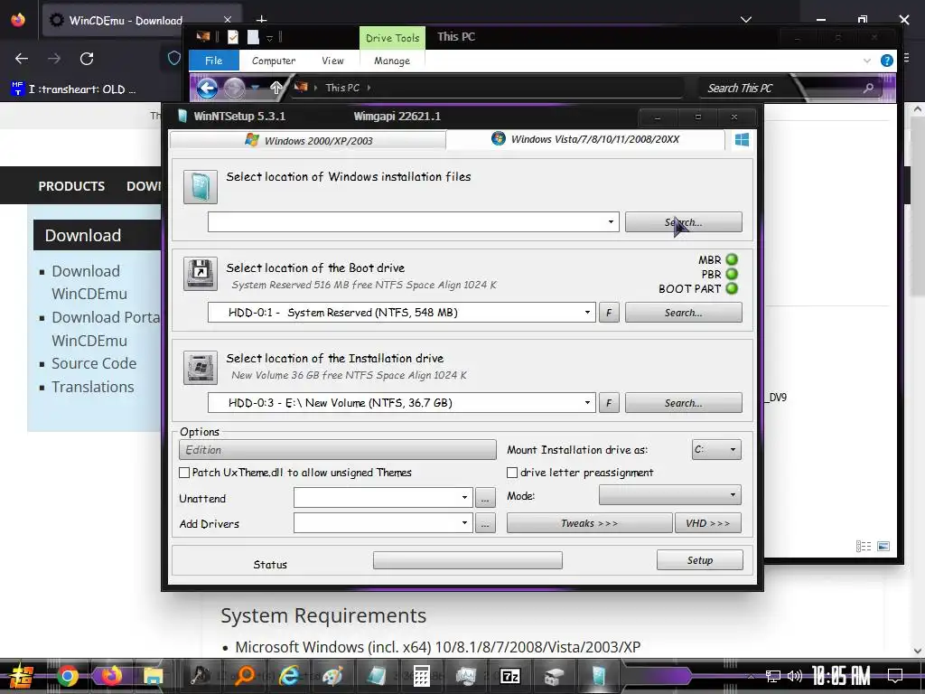Open the Customize Quick Access Toolbar dropdown
Image resolution: width=925 pixels, height=694 pixels.
[x=269, y=38]
